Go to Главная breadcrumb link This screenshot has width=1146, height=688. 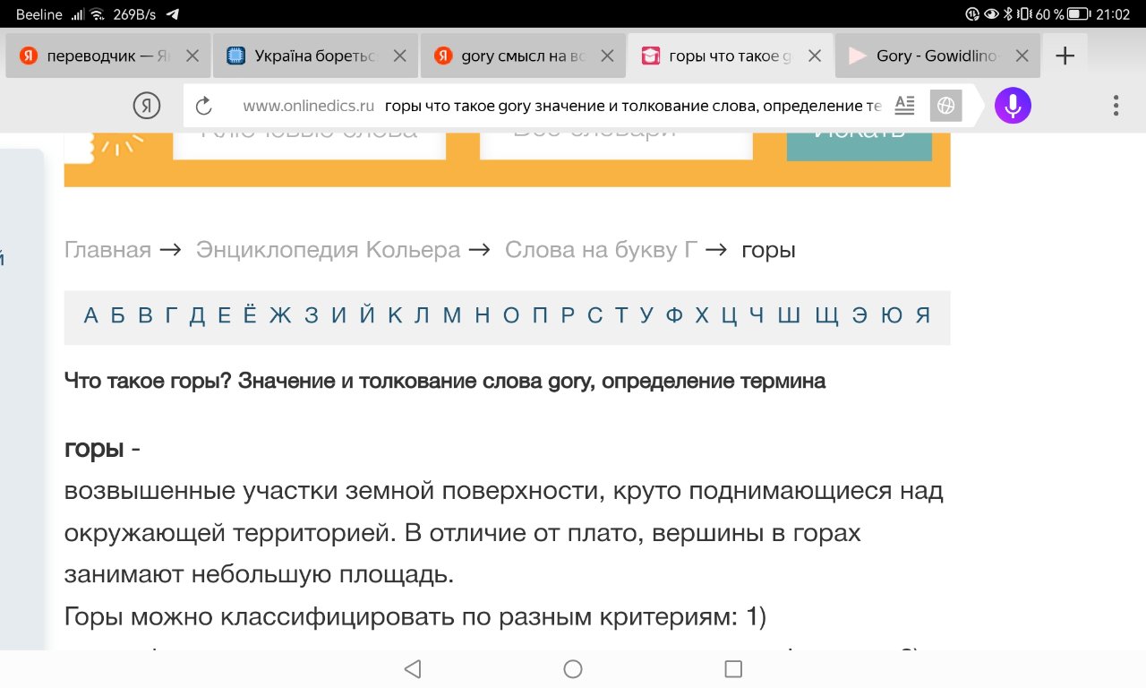click(x=107, y=250)
